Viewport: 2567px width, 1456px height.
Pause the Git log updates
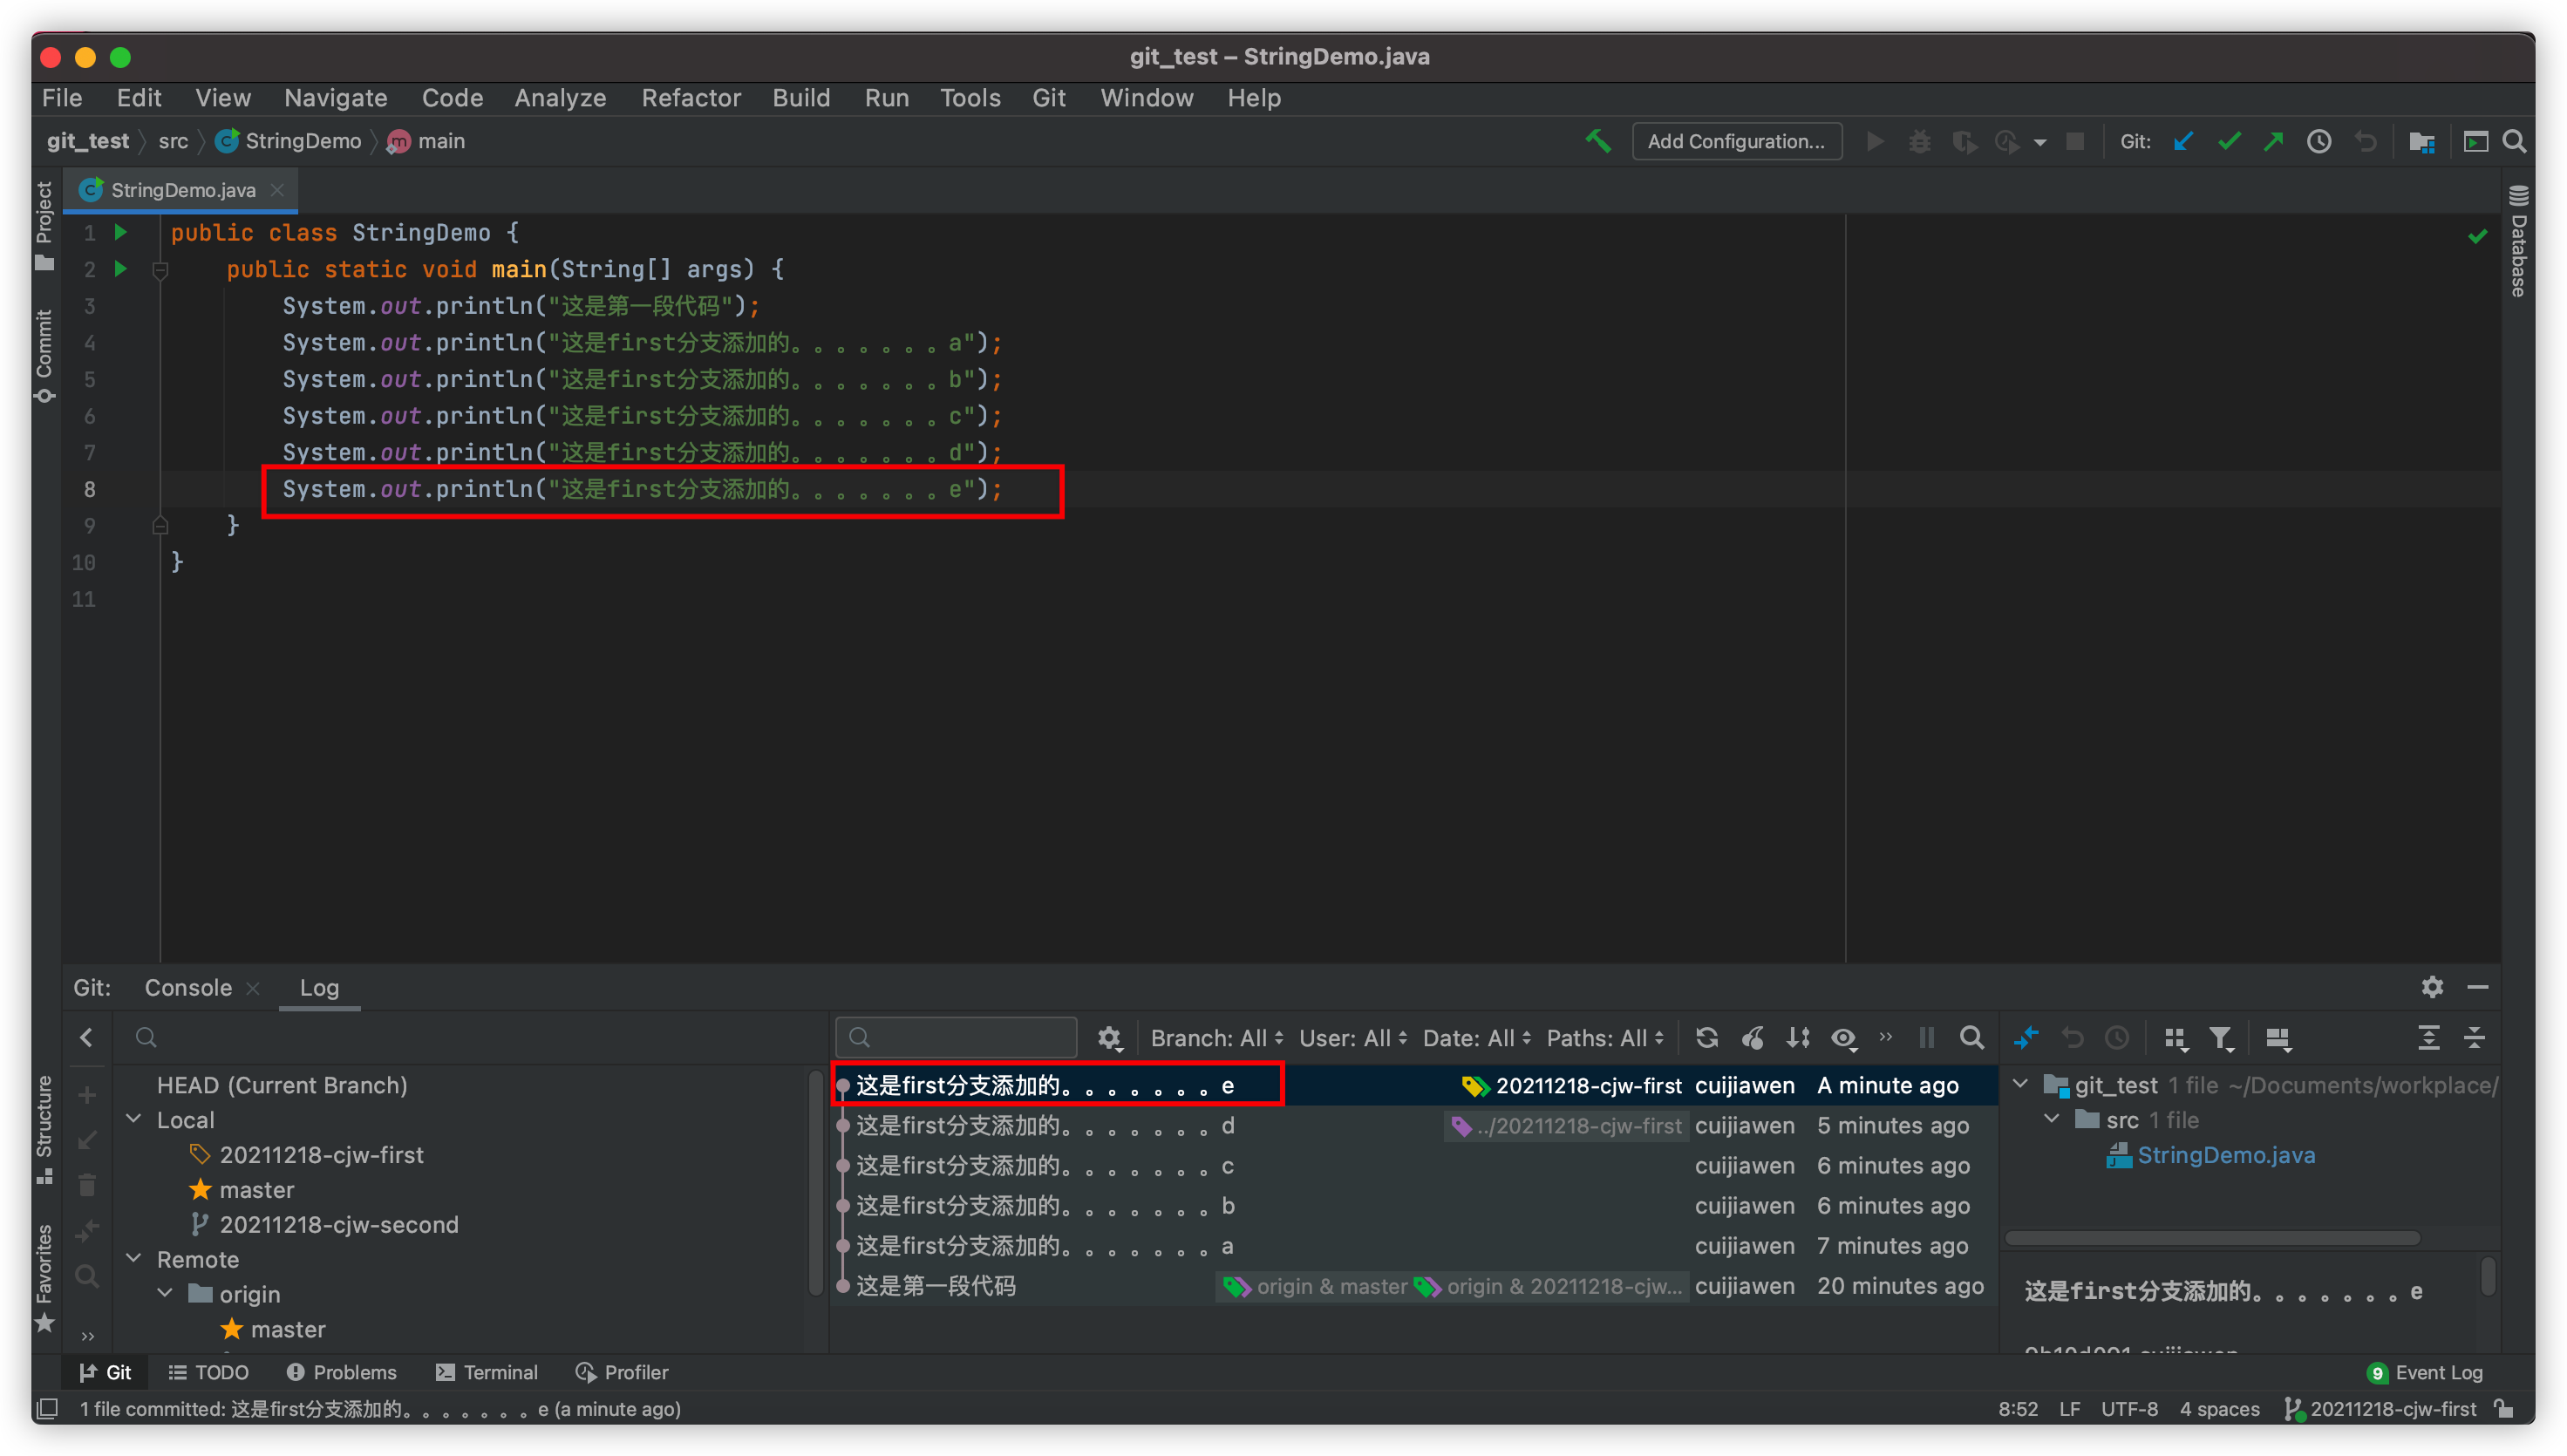1927,1038
